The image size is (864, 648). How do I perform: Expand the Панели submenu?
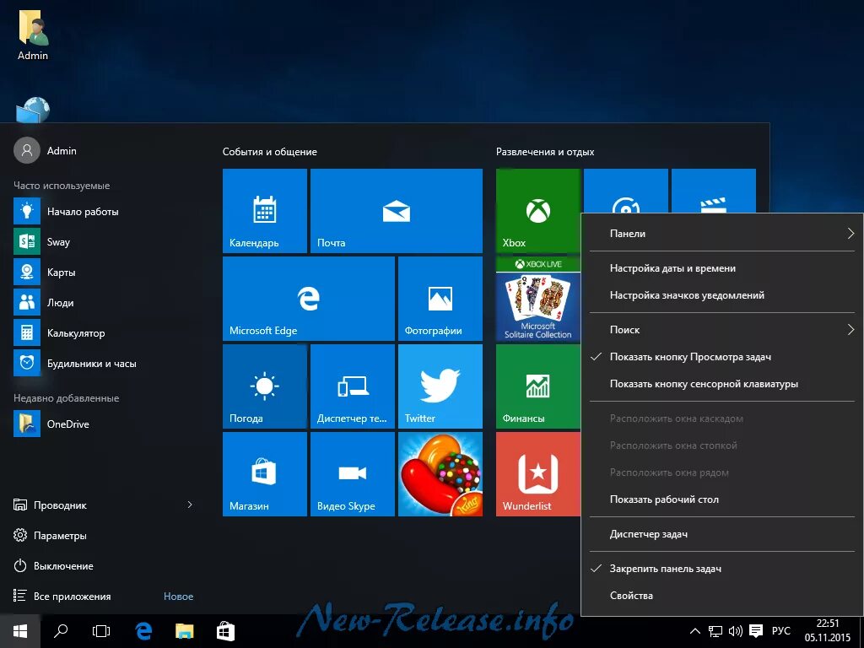(722, 234)
